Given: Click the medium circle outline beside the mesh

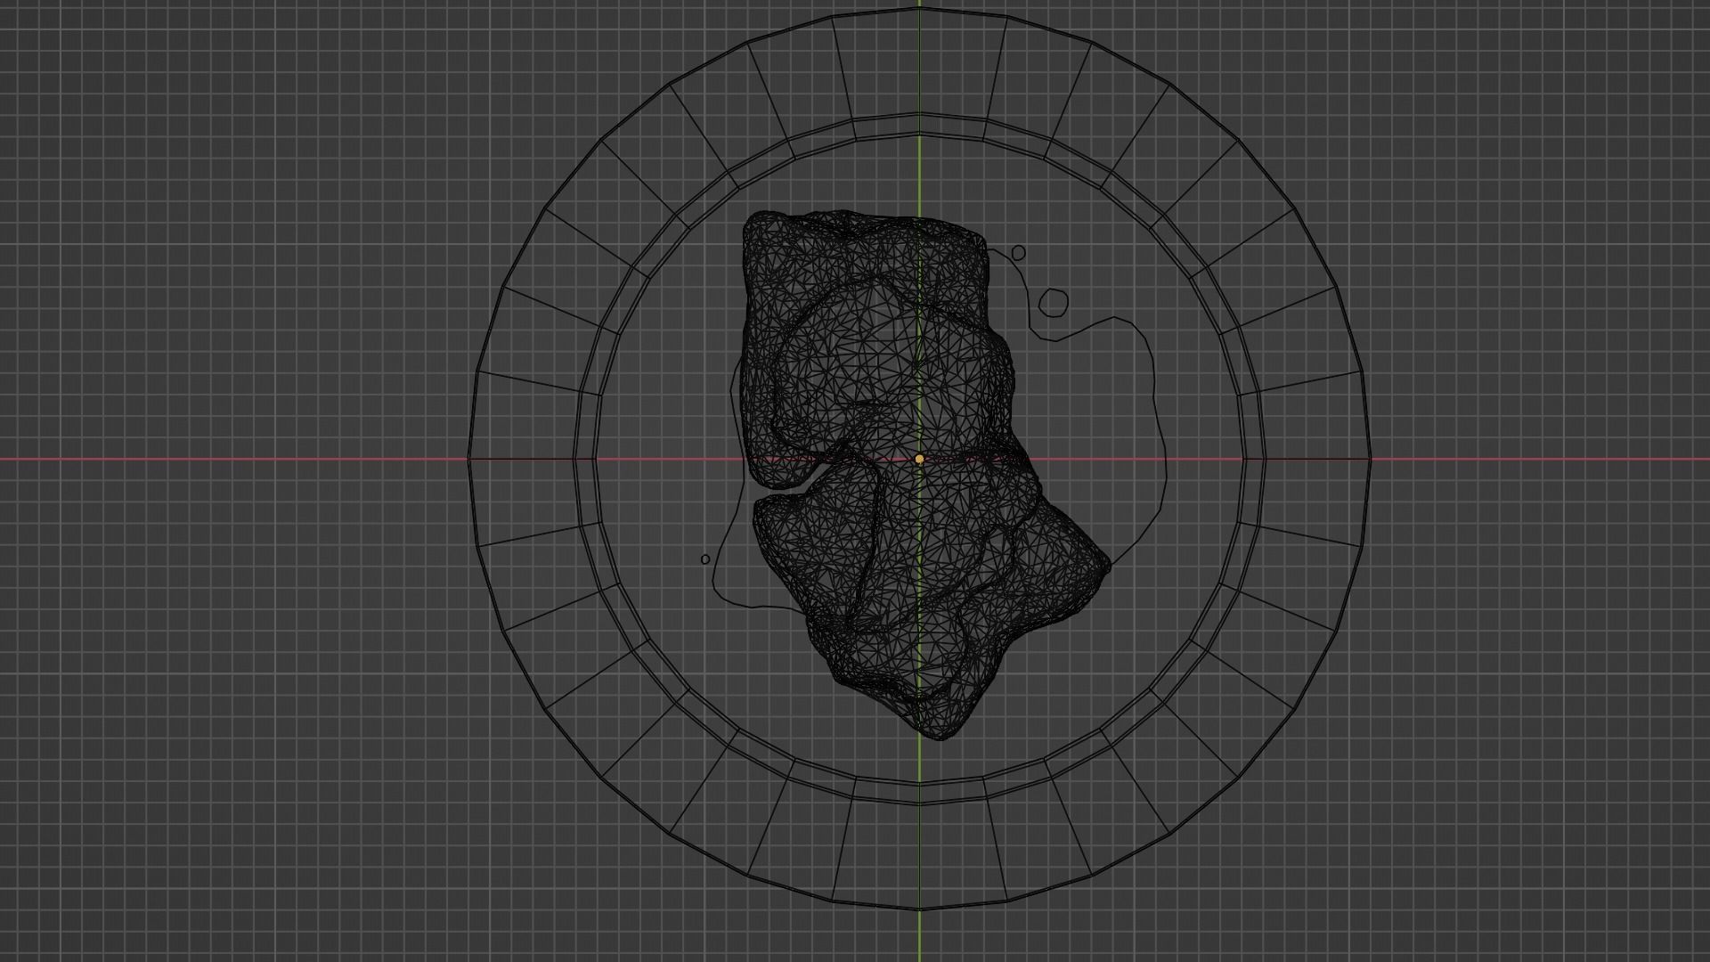Looking at the screenshot, I should pyautogui.click(x=1054, y=302).
